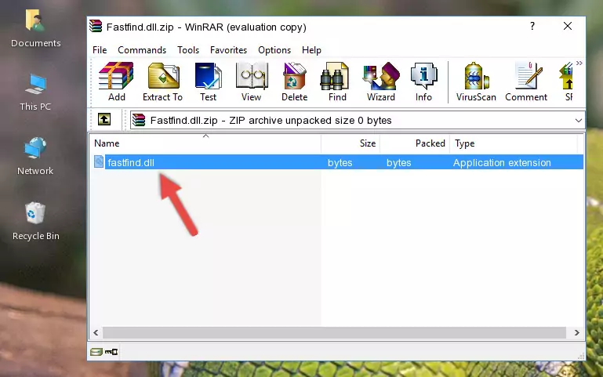Open Extract To dialog
The height and width of the screenshot is (377, 603).
(x=162, y=82)
